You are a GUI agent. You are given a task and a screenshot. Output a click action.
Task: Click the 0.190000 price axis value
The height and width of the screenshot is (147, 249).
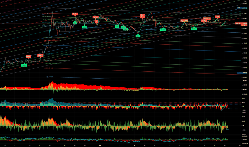(x=244, y=4)
